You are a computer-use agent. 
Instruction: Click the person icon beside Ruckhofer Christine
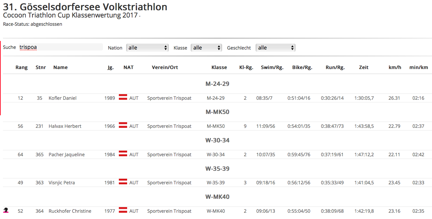point(6,210)
